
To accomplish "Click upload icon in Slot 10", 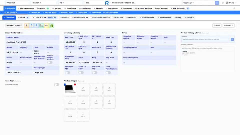I will [83, 114].
